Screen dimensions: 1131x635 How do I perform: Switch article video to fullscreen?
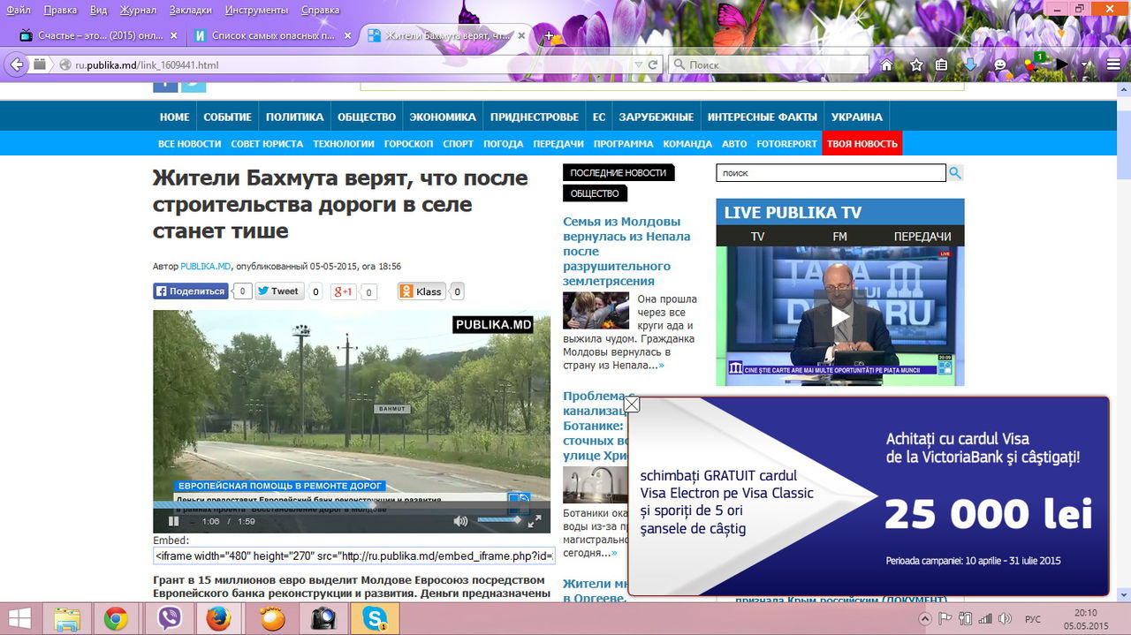(x=534, y=521)
